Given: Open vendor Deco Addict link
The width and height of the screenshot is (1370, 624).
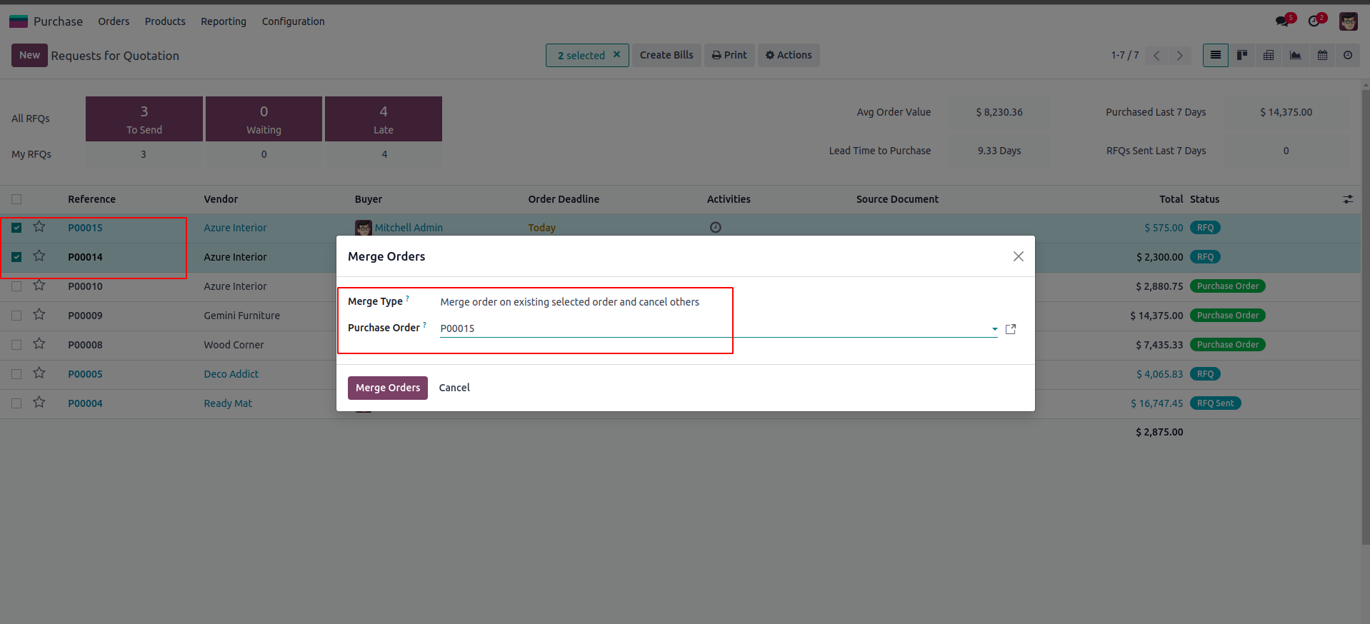Looking at the screenshot, I should click(x=231, y=374).
